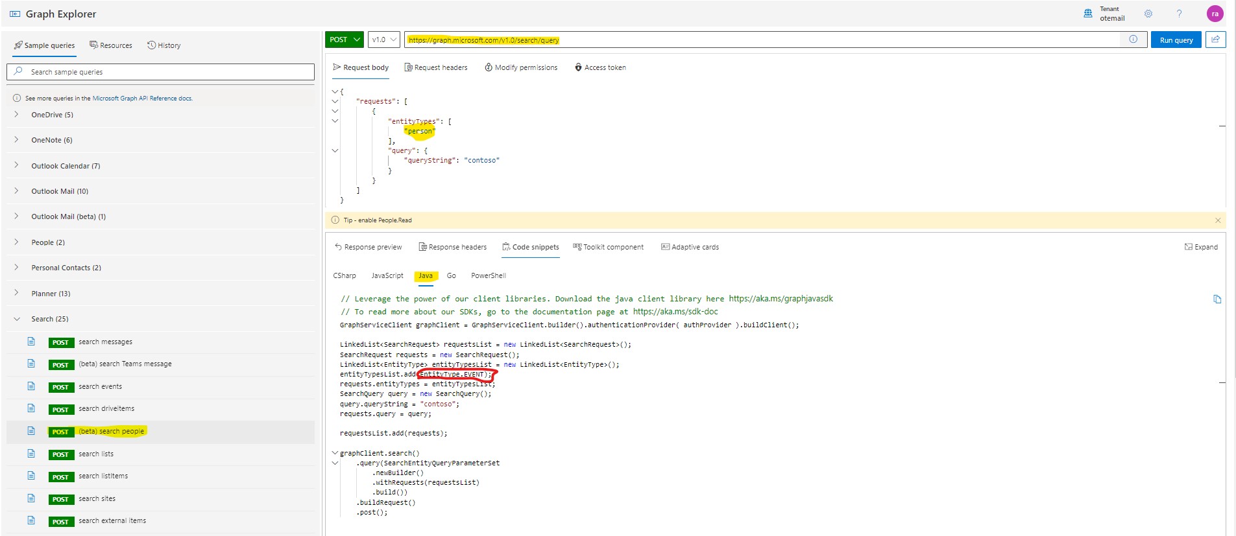Open the 'ra' profile avatar
The width and height of the screenshot is (1236, 536).
[x=1215, y=14]
